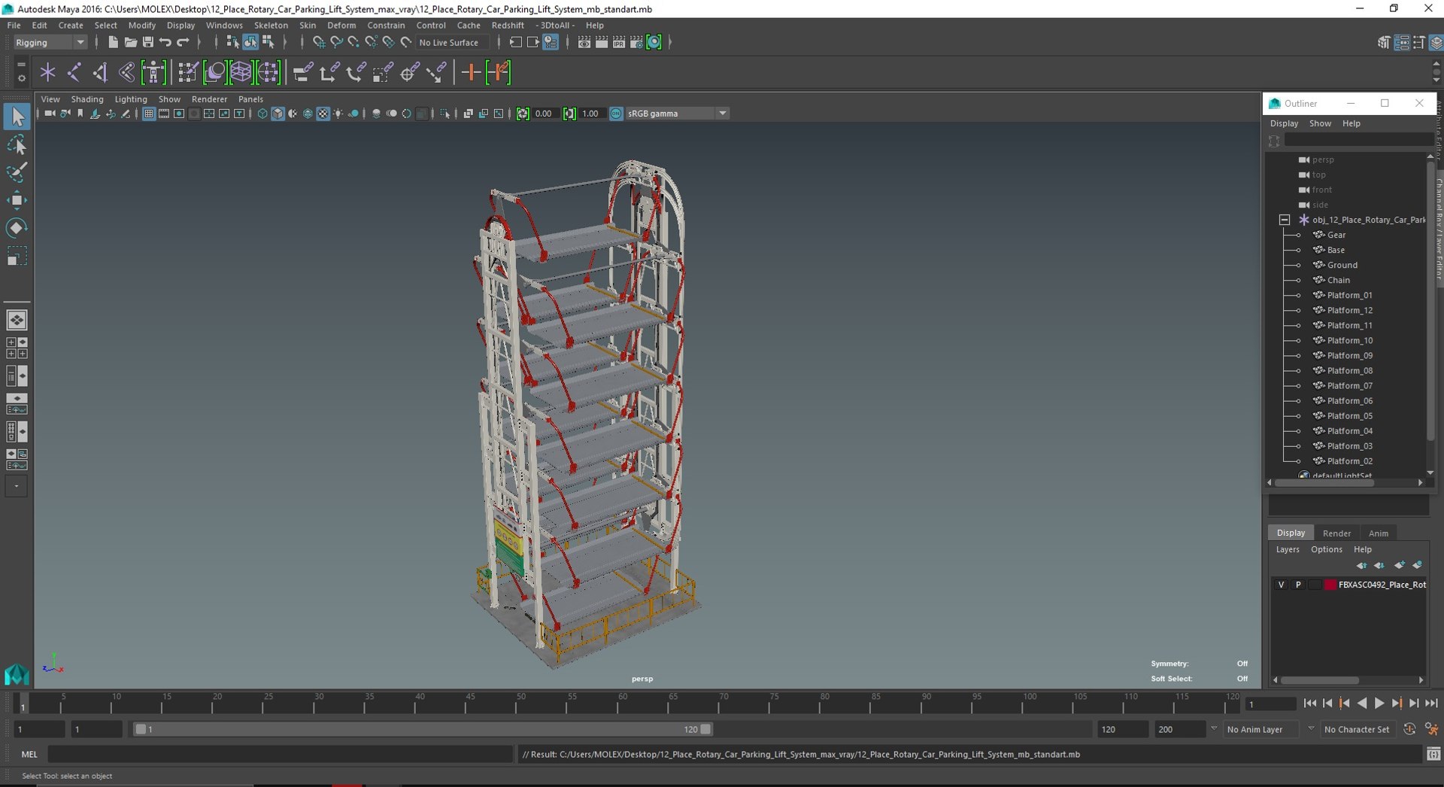Toggle smooth shade all in viewport toolbar

pyautogui.click(x=278, y=114)
